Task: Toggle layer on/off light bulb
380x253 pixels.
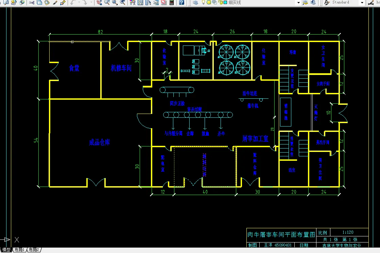Action: (x=203, y=2)
